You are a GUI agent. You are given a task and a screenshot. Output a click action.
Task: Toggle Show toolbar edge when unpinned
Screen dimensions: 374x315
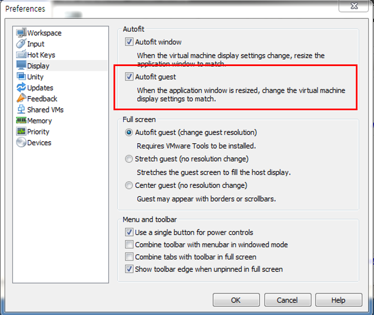(129, 269)
